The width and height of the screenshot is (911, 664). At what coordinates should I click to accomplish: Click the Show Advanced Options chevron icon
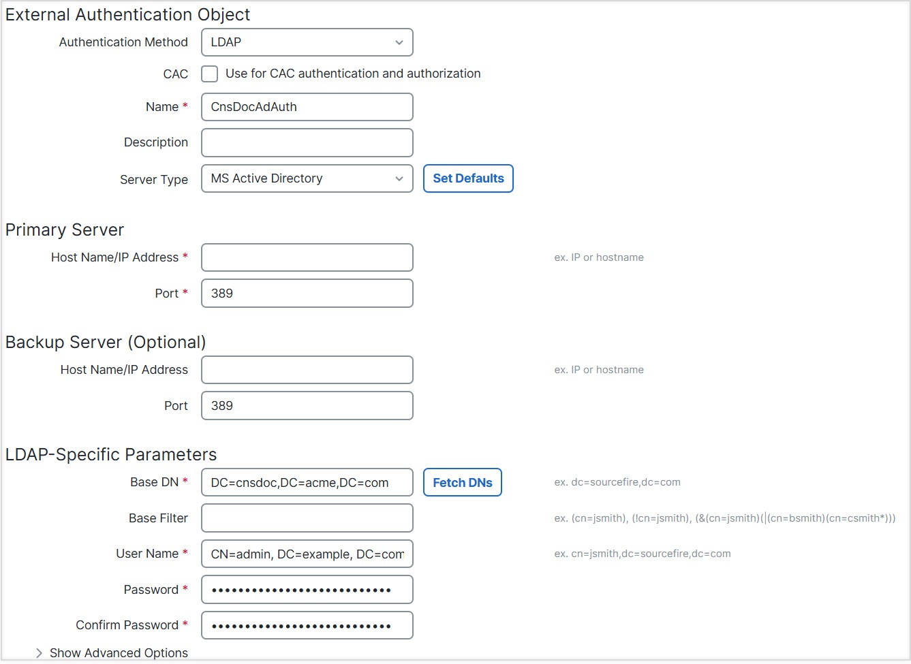pos(39,652)
